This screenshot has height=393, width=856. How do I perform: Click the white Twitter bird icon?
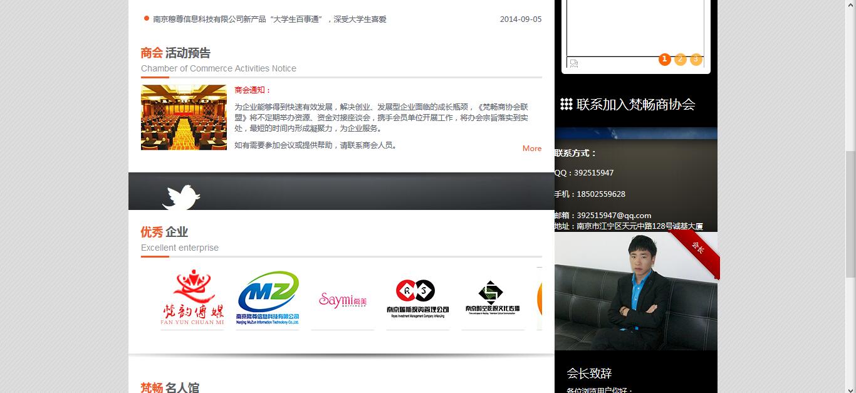tap(181, 197)
